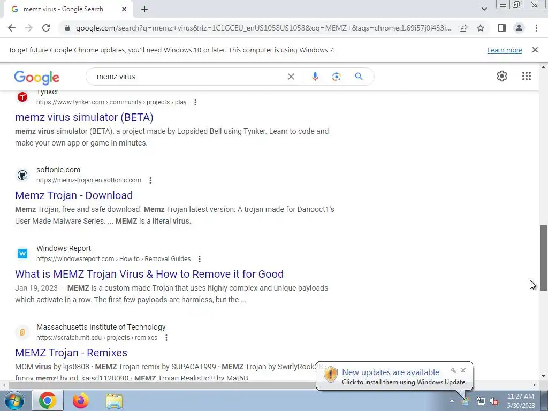The image size is (548, 411).
Task: Open Learn more about Chrome updates
Action: click(505, 50)
